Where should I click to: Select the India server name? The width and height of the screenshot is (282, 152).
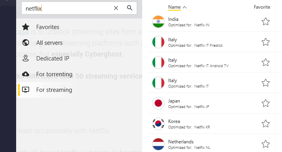pyautogui.click(x=173, y=19)
